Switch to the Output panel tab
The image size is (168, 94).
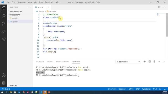50,62
